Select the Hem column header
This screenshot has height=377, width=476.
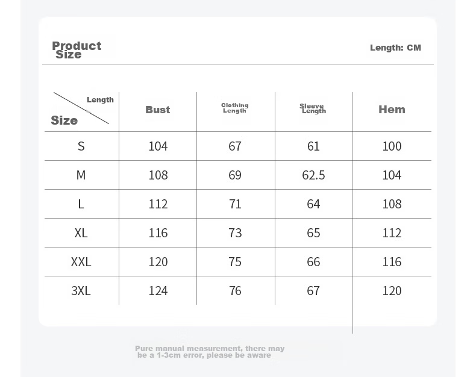[392, 109]
